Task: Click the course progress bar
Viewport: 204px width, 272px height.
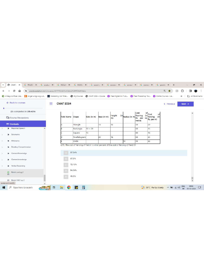Action: pyautogui.click(x=23, y=108)
